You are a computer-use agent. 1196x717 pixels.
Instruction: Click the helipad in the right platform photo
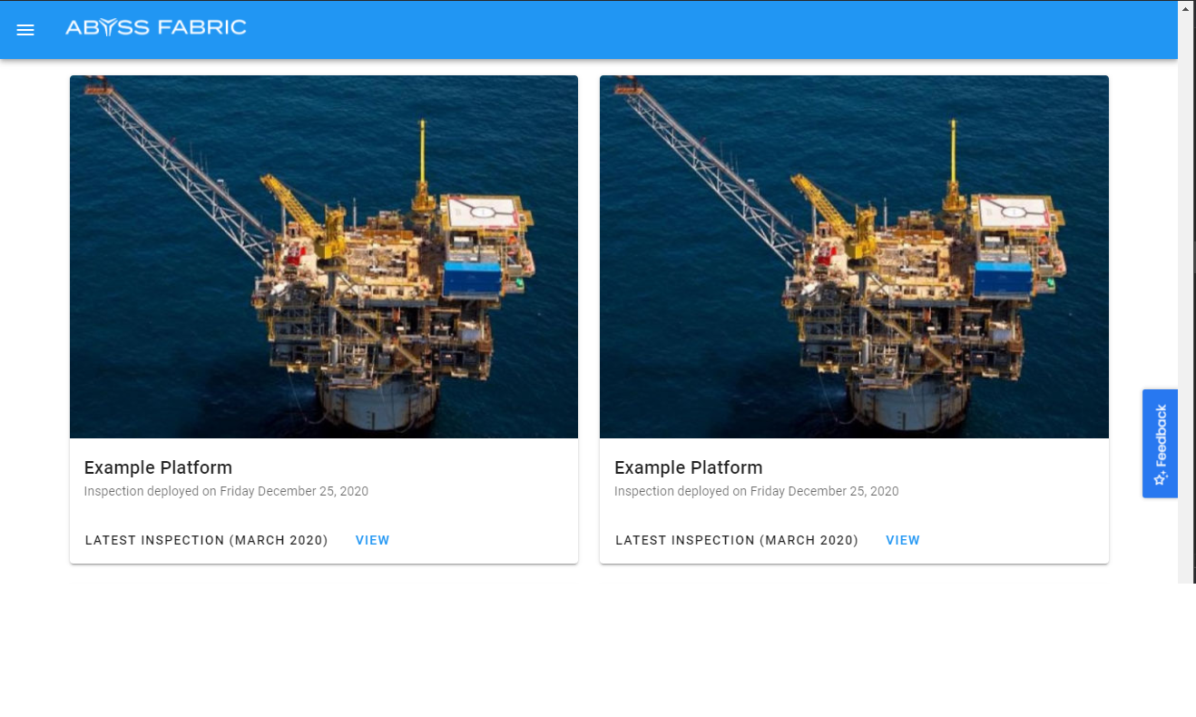click(1014, 214)
